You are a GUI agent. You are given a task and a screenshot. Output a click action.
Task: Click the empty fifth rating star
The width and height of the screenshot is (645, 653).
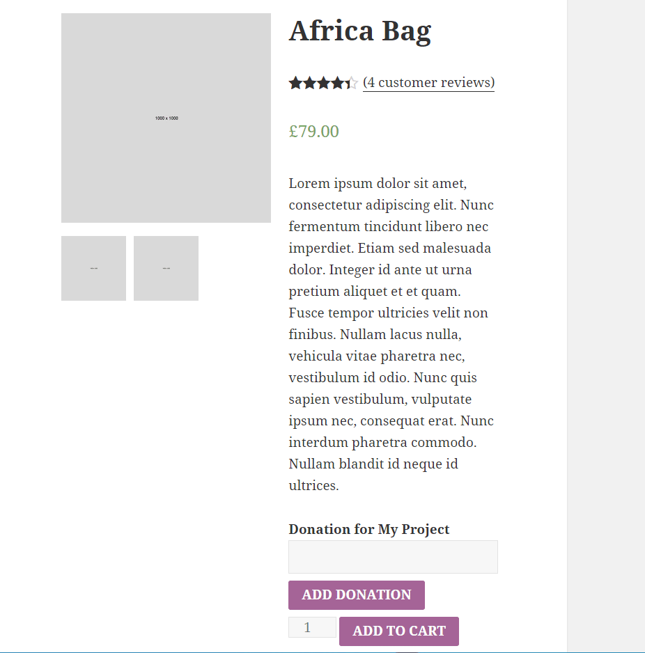tap(352, 84)
